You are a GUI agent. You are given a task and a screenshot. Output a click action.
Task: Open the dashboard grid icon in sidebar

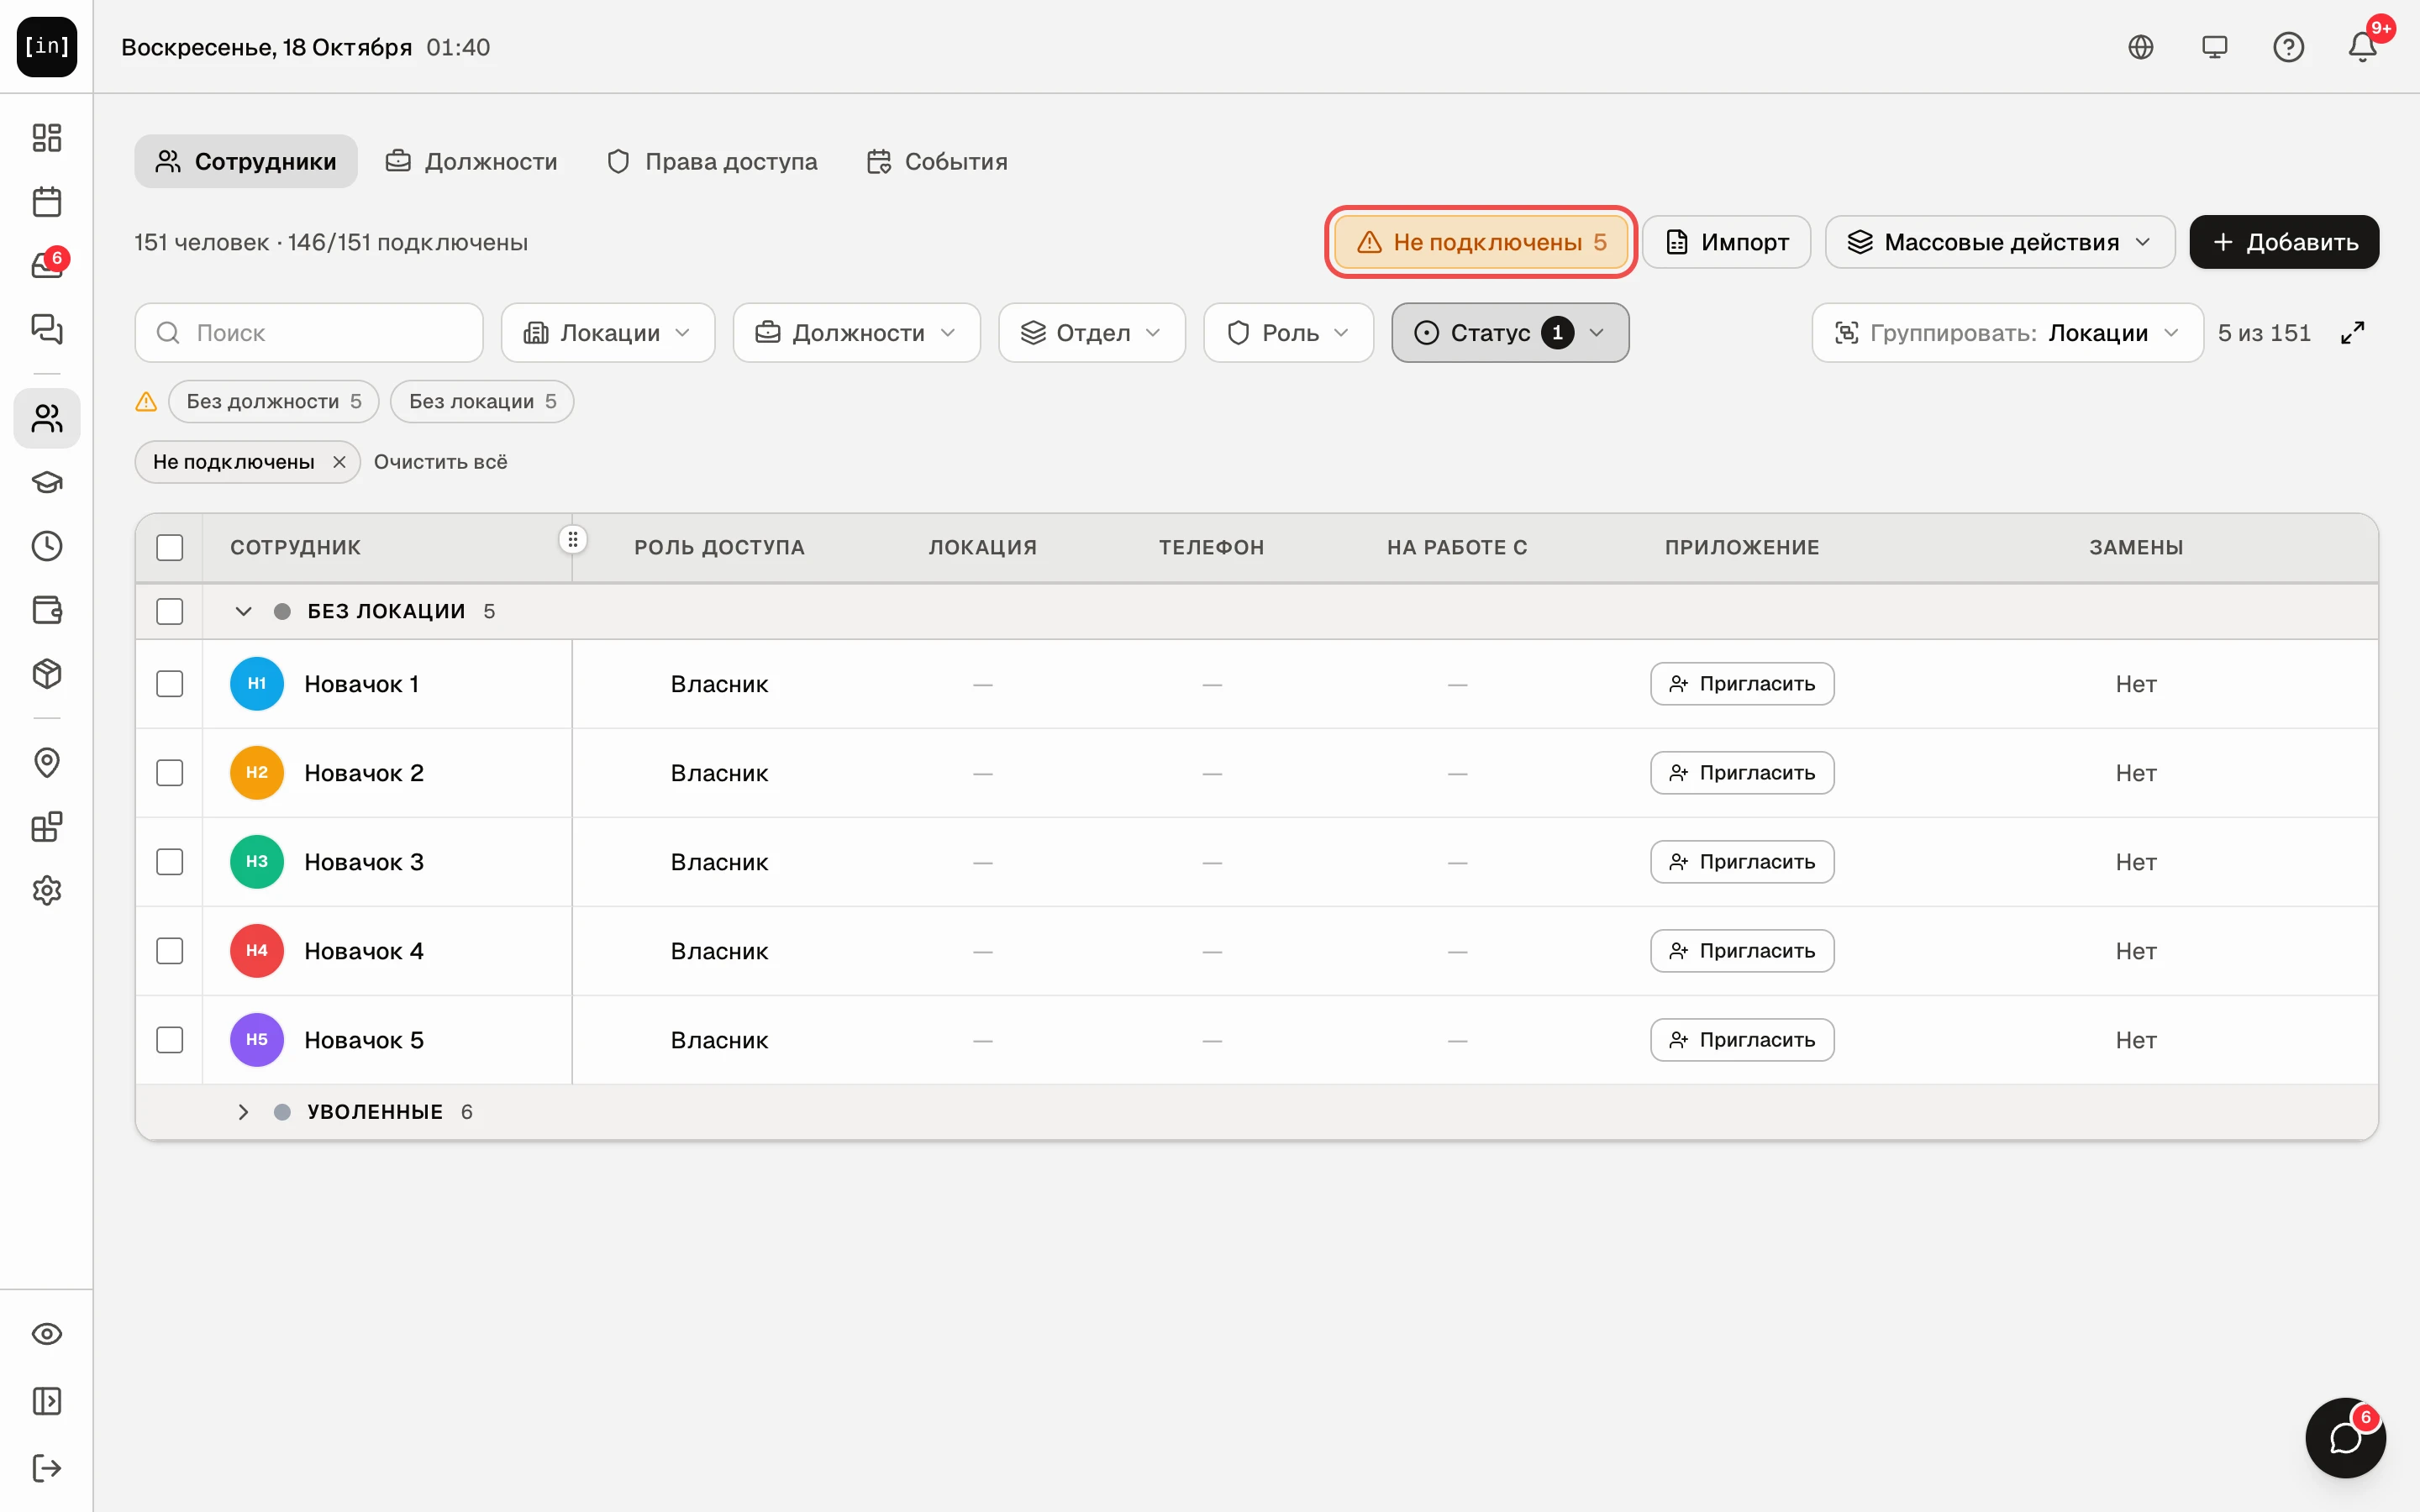pyautogui.click(x=46, y=137)
